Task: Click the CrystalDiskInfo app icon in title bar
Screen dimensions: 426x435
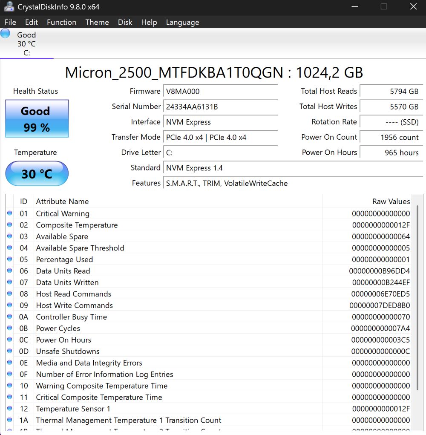Action: 9,7
